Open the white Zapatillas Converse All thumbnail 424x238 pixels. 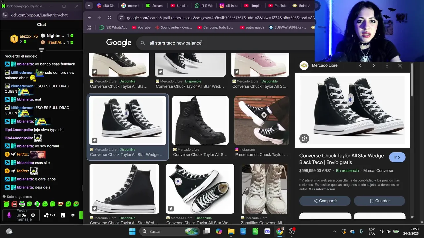coord(264,189)
